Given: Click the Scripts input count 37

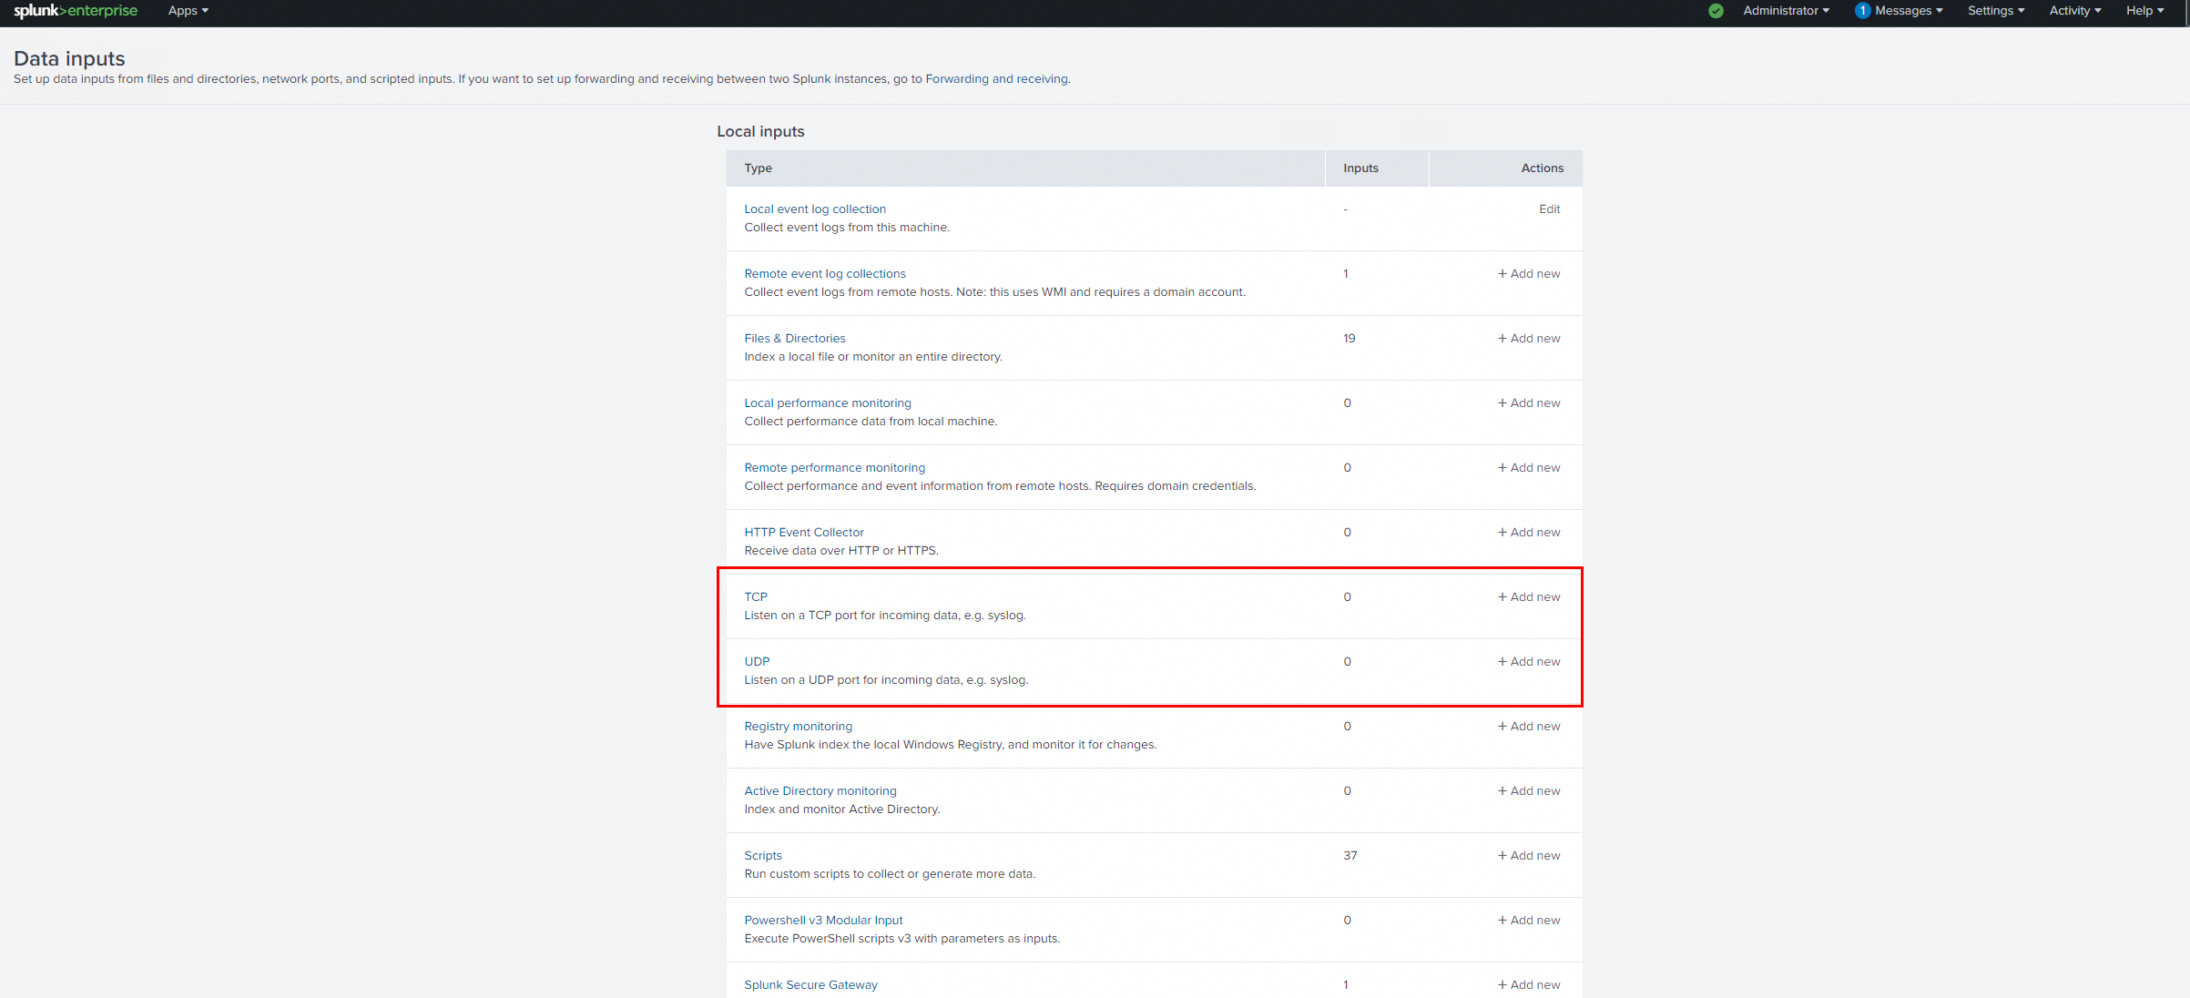Looking at the screenshot, I should point(1350,856).
